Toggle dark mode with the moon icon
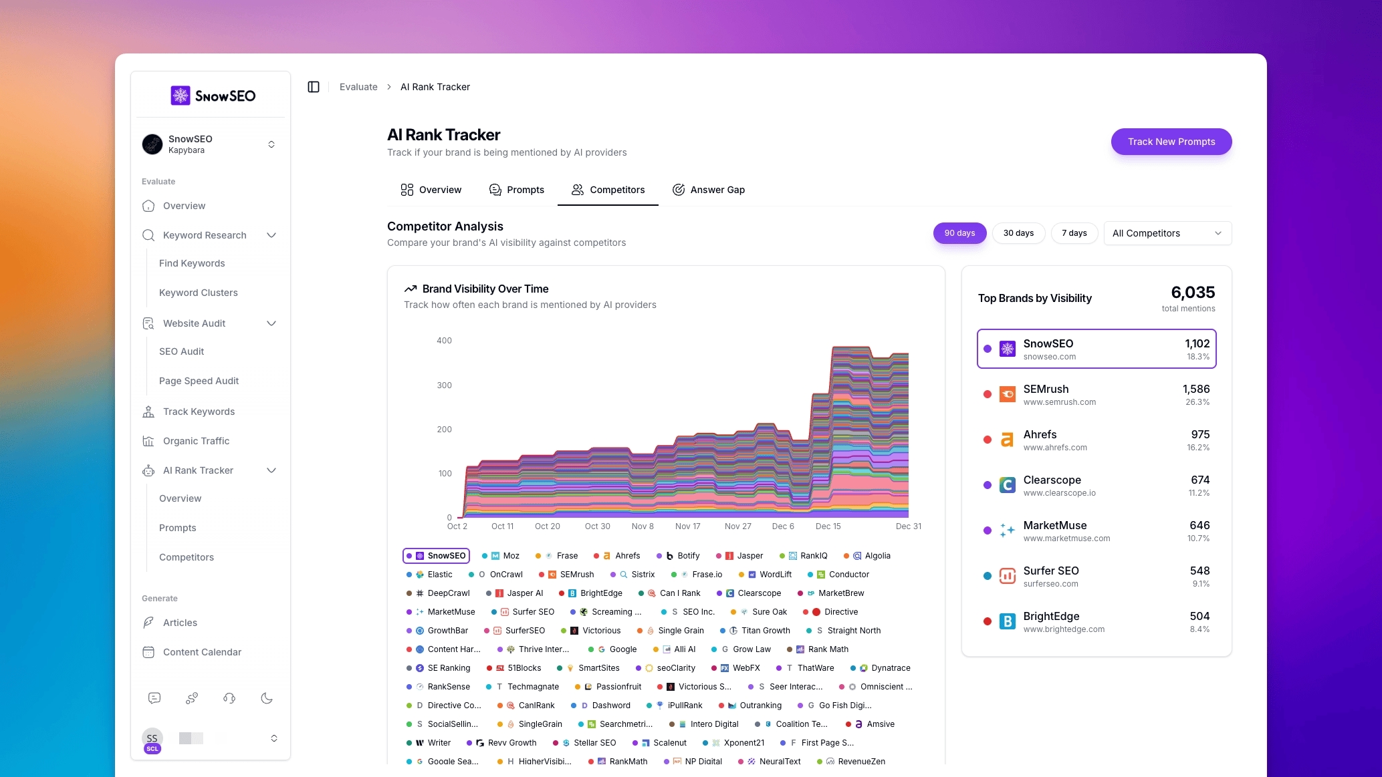The width and height of the screenshot is (1382, 777). (267, 698)
